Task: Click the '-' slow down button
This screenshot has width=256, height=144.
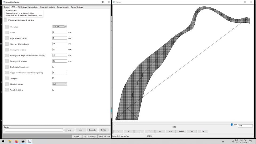Action: (x=118, y=131)
